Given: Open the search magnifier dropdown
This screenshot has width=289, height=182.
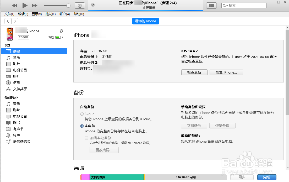Looking at the screenshot, I should coord(225,6).
